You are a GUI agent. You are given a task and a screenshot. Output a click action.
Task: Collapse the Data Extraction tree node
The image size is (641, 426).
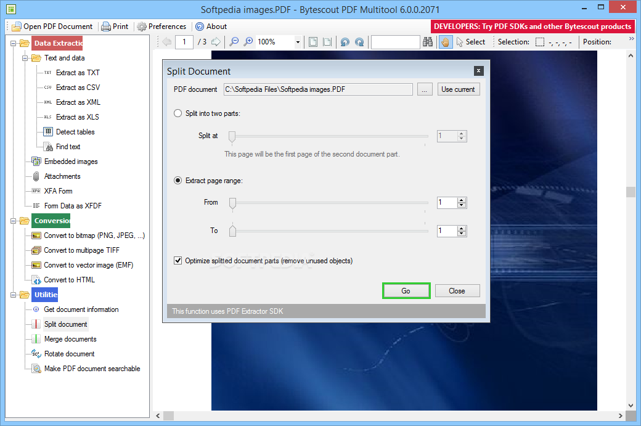tap(14, 43)
